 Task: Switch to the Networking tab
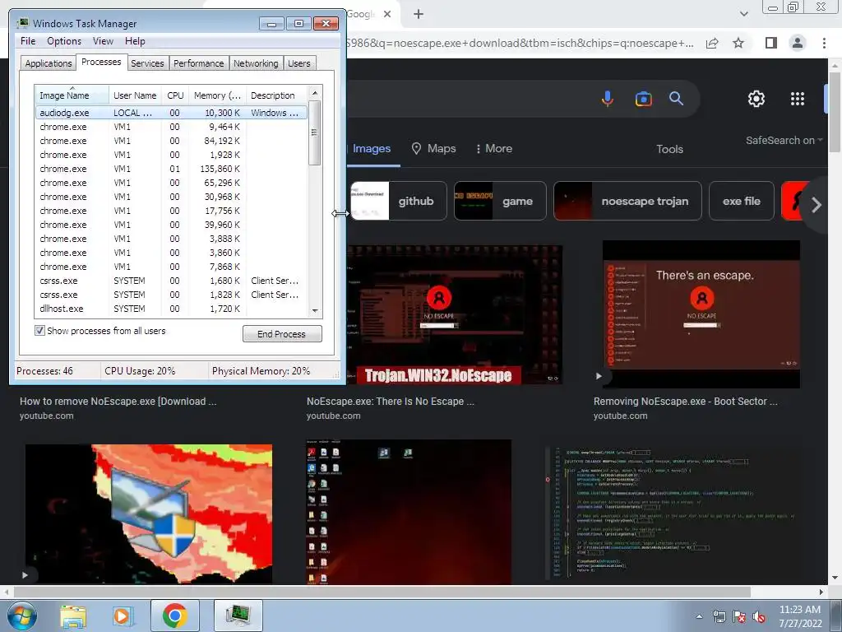[x=256, y=63]
